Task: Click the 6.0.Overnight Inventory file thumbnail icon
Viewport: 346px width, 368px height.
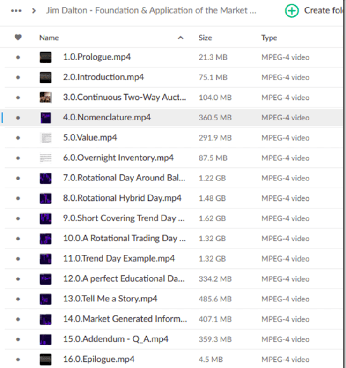Action: (45, 158)
